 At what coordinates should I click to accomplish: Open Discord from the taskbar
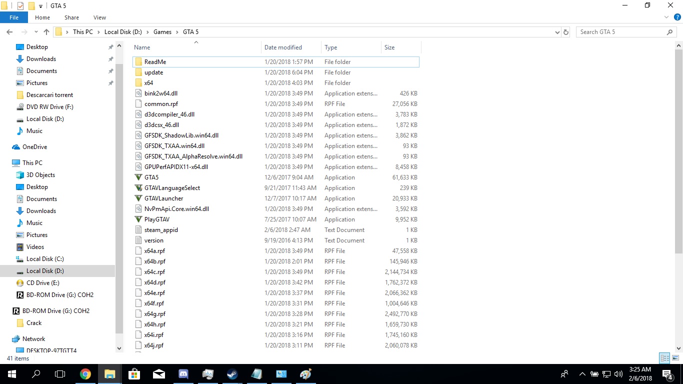pyautogui.click(x=183, y=374)
